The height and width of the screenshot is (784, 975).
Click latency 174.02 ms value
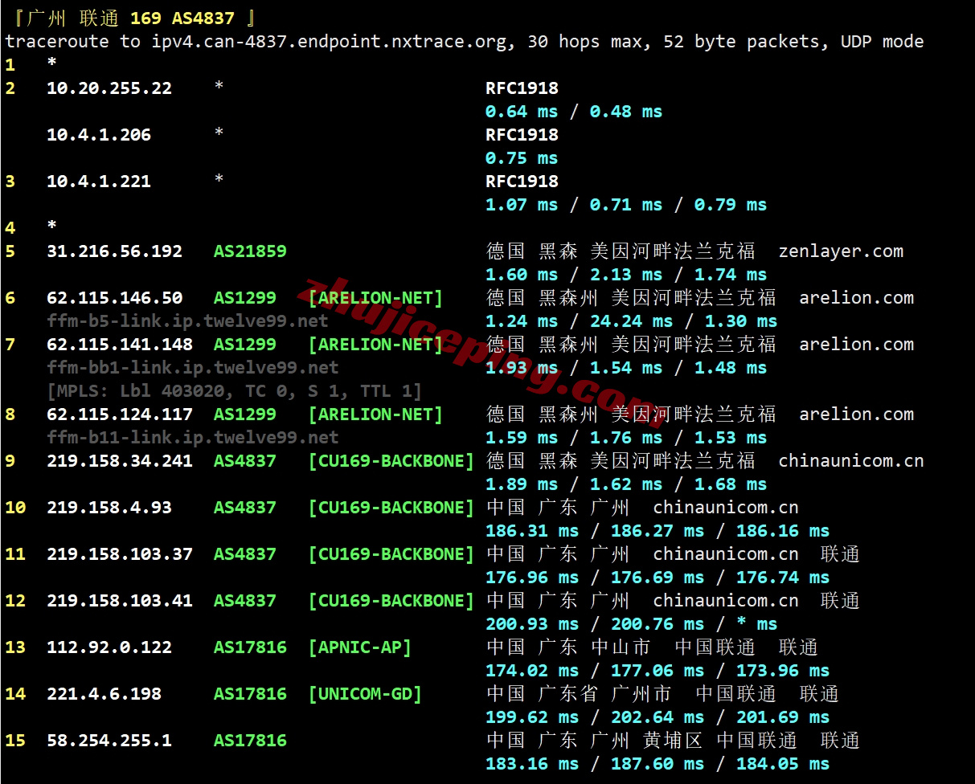pyautogui.click(x=532, y=671)
